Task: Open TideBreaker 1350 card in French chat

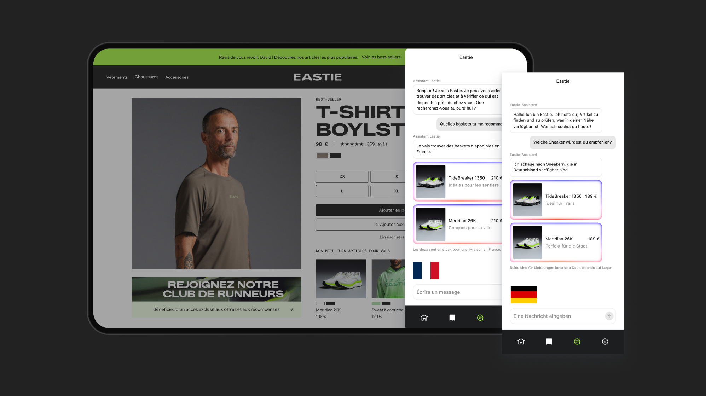Action: click(x=458, y=182)
